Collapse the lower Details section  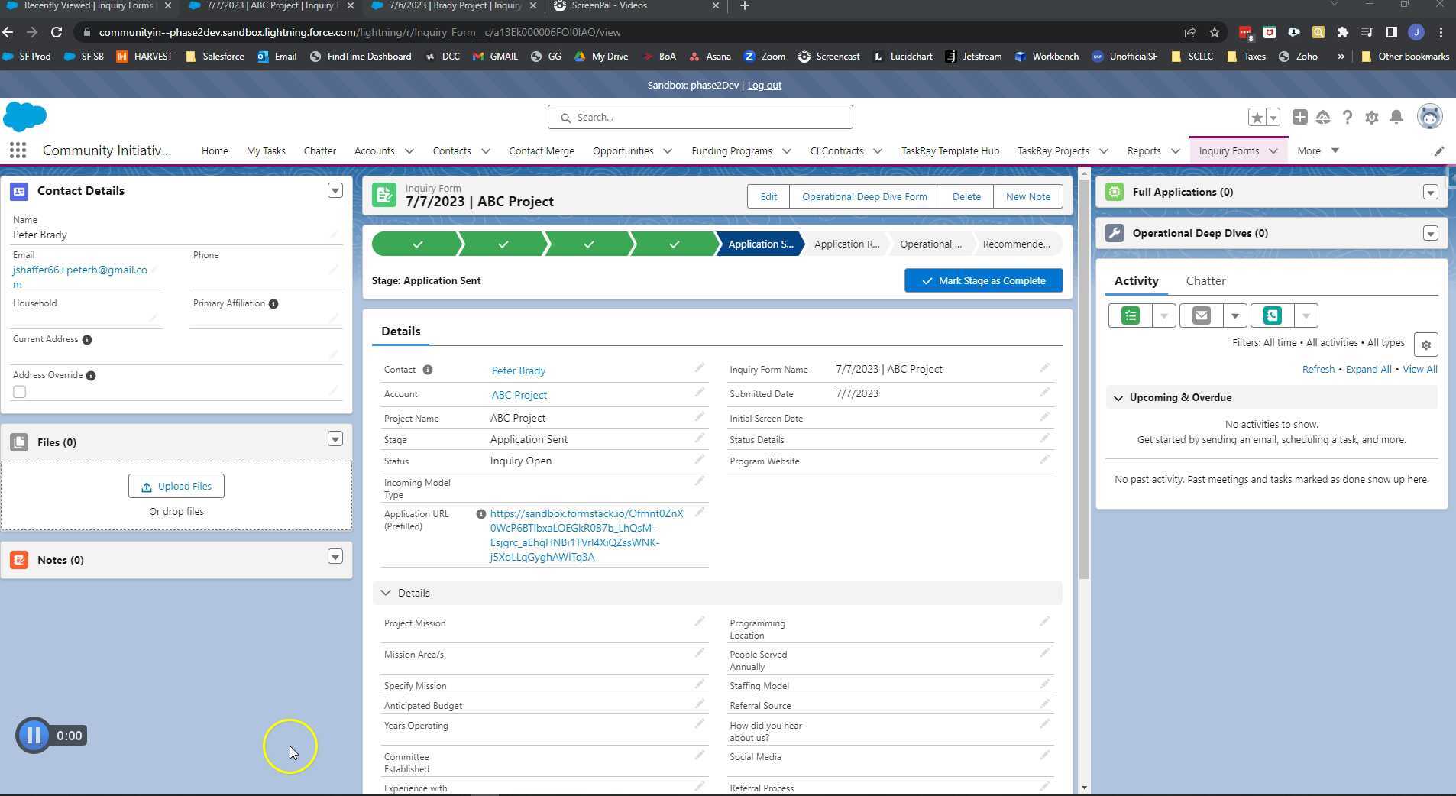click(x=385, y=592)
